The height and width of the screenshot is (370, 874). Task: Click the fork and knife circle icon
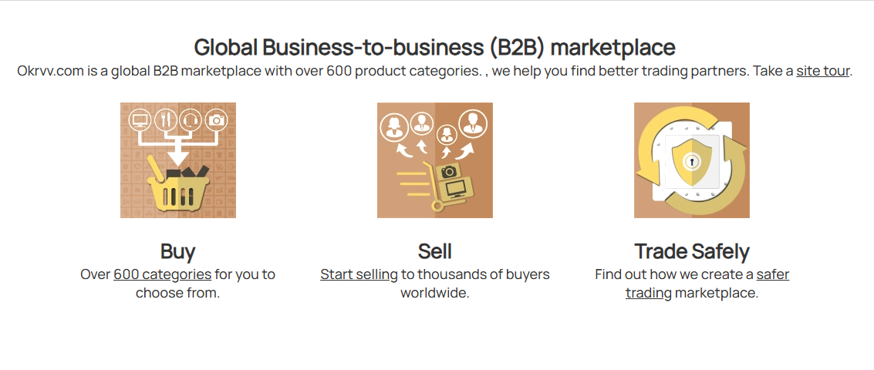(x=166, y=119)
